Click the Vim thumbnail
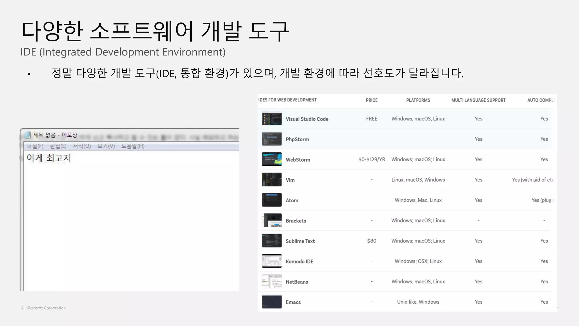 (272, 180)
